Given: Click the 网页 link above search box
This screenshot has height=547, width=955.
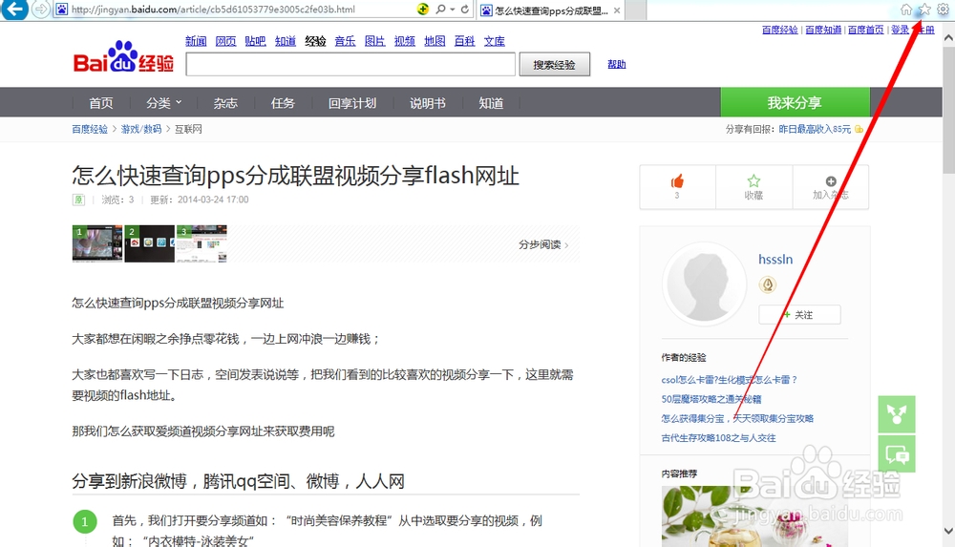Looking at the screenshot, I should pyautogui.click(x=226, y=41).
